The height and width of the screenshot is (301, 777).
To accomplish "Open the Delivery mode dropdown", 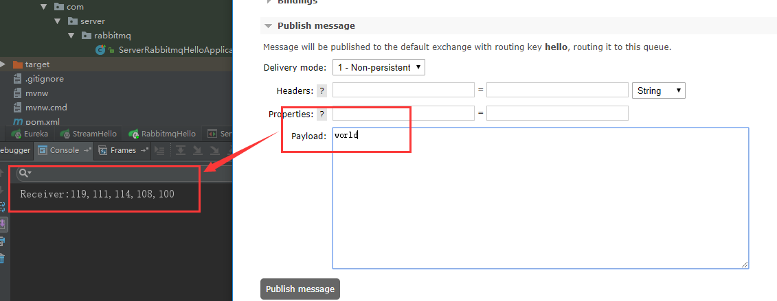I will pos(379,67).
